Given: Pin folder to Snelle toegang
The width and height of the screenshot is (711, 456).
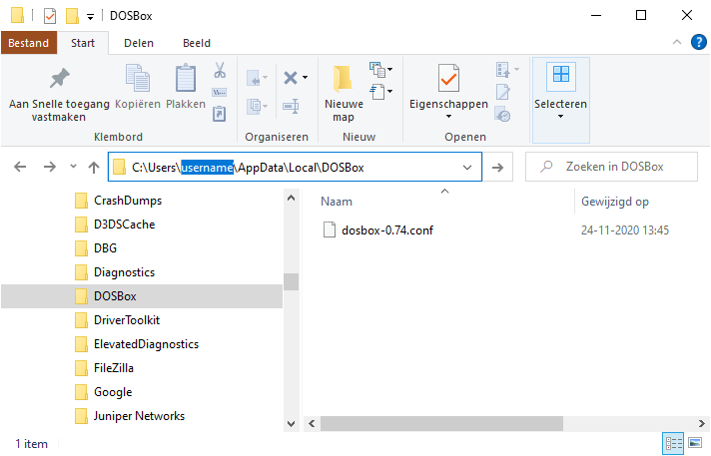Looking at the screenshot, I should [59, 94].
